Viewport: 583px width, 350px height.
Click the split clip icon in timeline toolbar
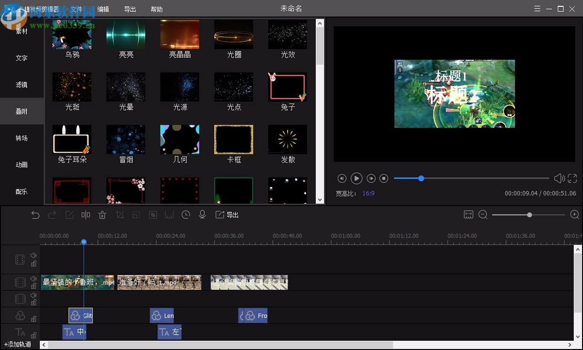pyautogui.click(x=86, y=215)
